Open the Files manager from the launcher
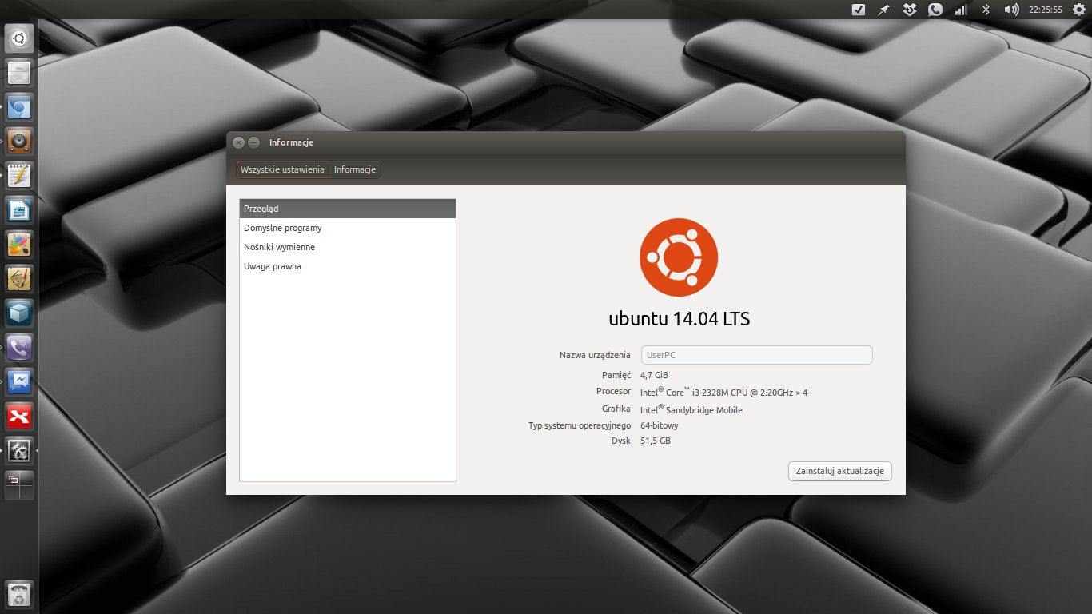This screenshot has width=1092, height=614. click(x=19, y=73)
